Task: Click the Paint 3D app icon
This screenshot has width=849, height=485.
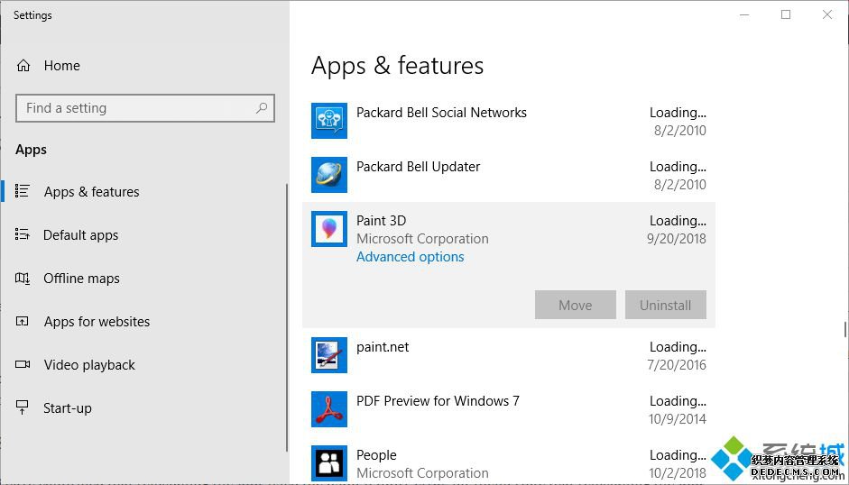Action: pos(329,229)
